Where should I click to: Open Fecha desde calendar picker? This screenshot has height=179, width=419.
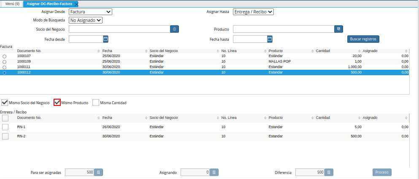coord(106,39)
